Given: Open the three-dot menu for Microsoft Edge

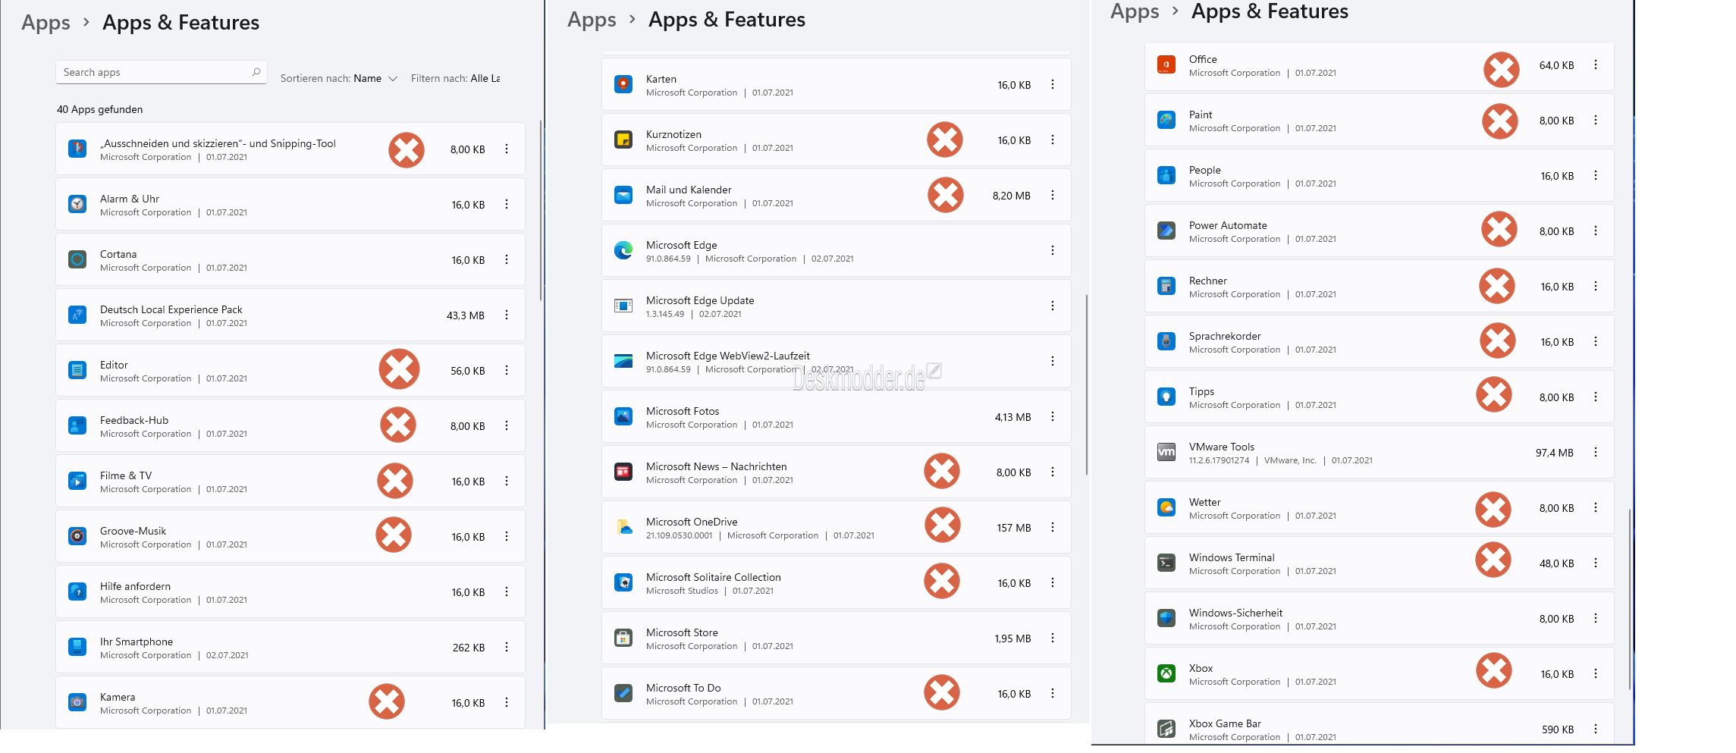Looking at the screenshot, I should click(x=1053, y=250).
